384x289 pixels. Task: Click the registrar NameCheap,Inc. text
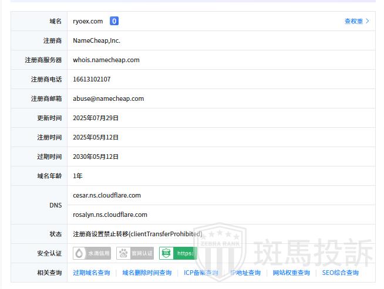pyautogui.click(x=96, y=40)
